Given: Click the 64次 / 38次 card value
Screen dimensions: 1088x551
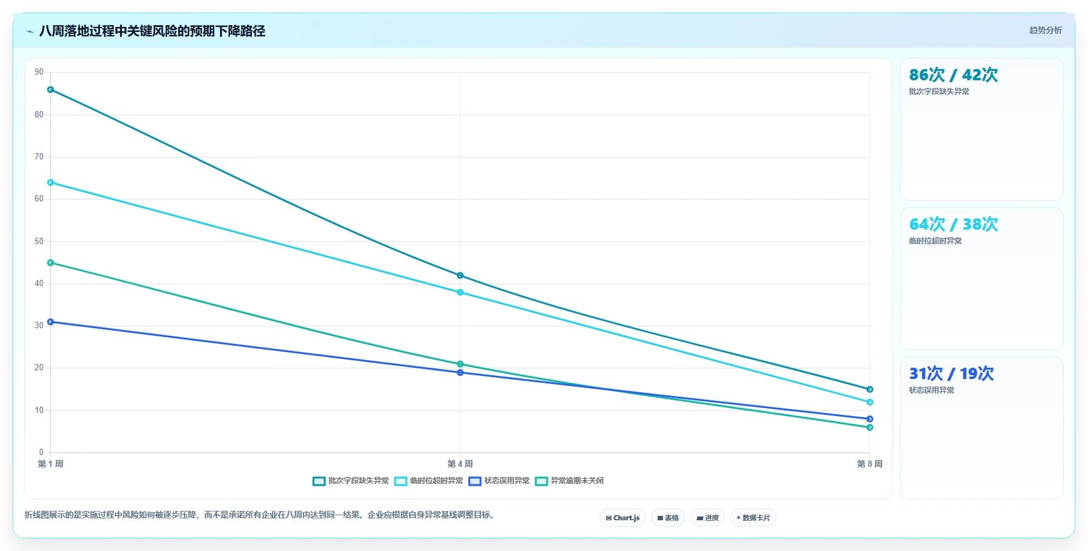Looking at the screenshot, I should [953, 225].
